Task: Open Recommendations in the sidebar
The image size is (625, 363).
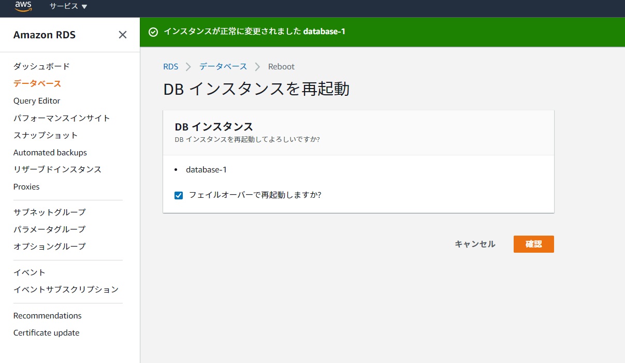Action: click(48, 316)
